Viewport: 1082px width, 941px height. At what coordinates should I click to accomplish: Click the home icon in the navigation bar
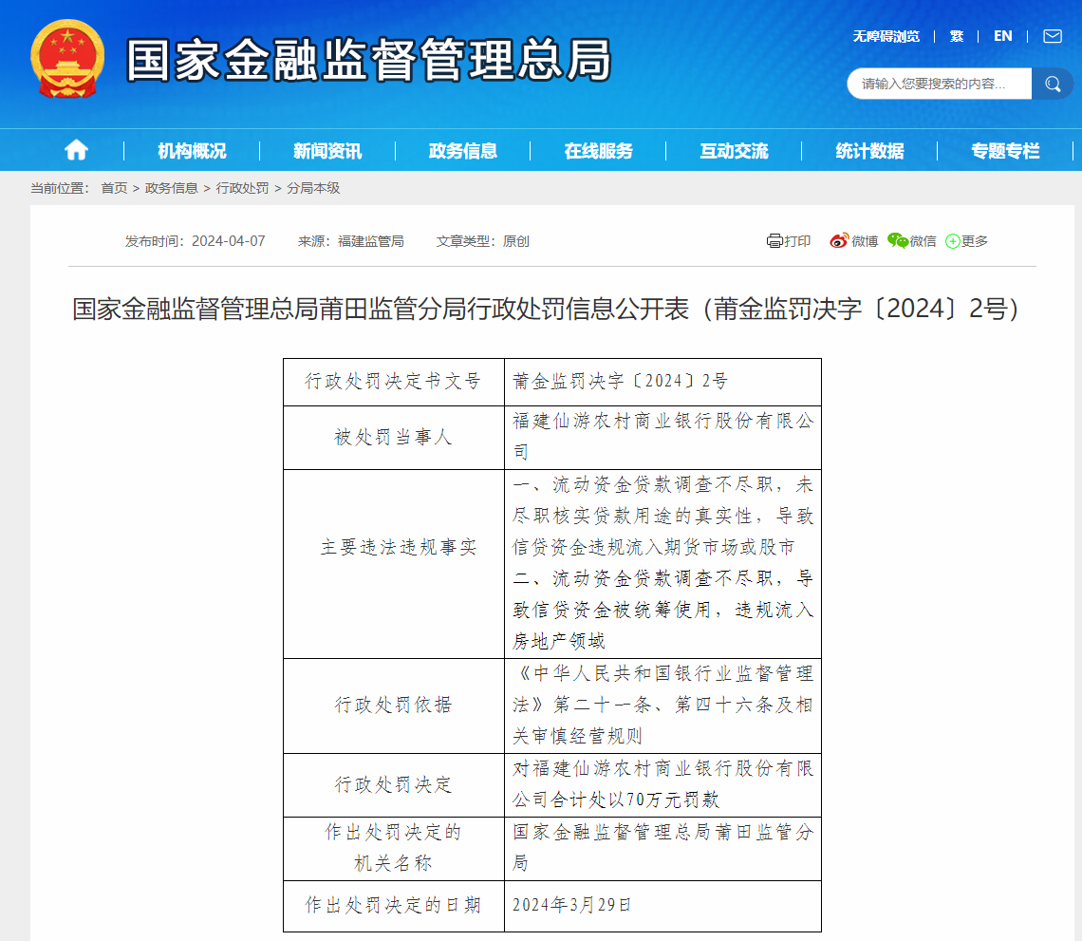pyautogui.click(x=75, y=150)
